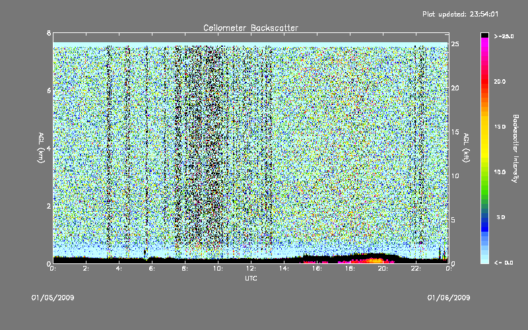Click the '<= 0.0' colorbar label
Viewport: 528px width, 330px height.
[504, 263]
